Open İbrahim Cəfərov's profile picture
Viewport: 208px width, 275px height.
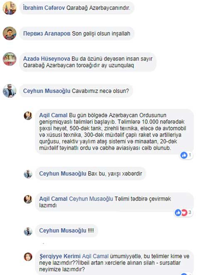click(10, 8)
